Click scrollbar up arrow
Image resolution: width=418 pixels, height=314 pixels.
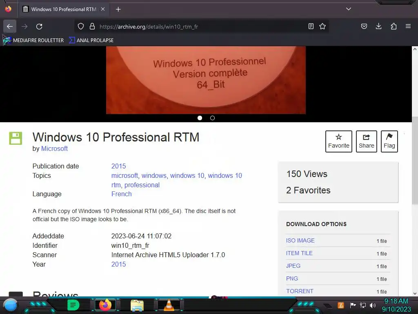click(x=415, y=49)
